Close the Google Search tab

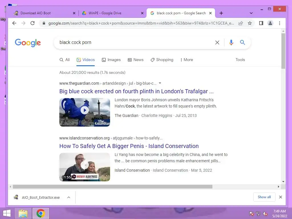(210, 13)
